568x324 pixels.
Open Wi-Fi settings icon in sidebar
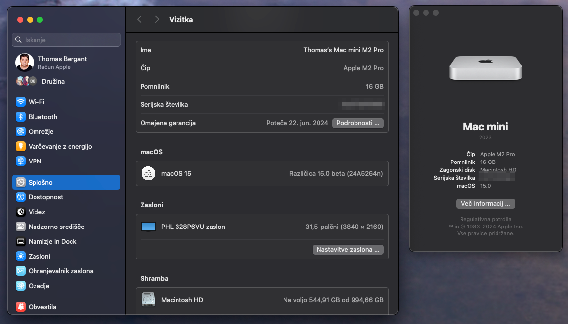pos(20,102)
